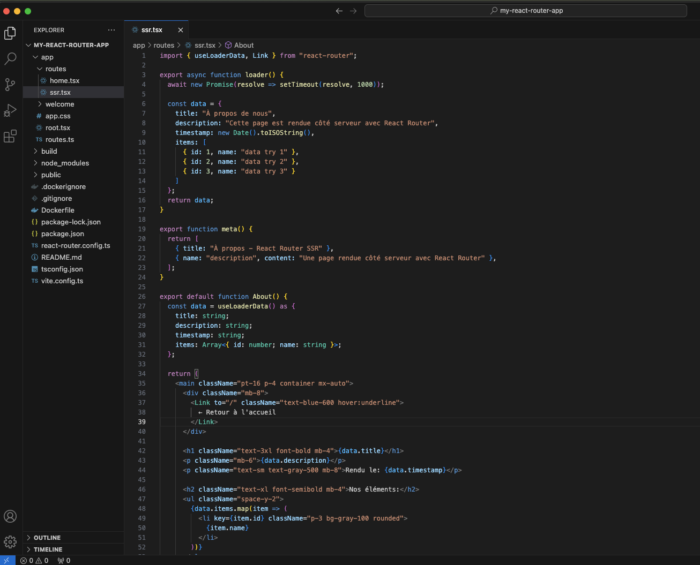Expand the TIMELINE section
Viewport: 700px width, 565px height.
click(48, 549)
